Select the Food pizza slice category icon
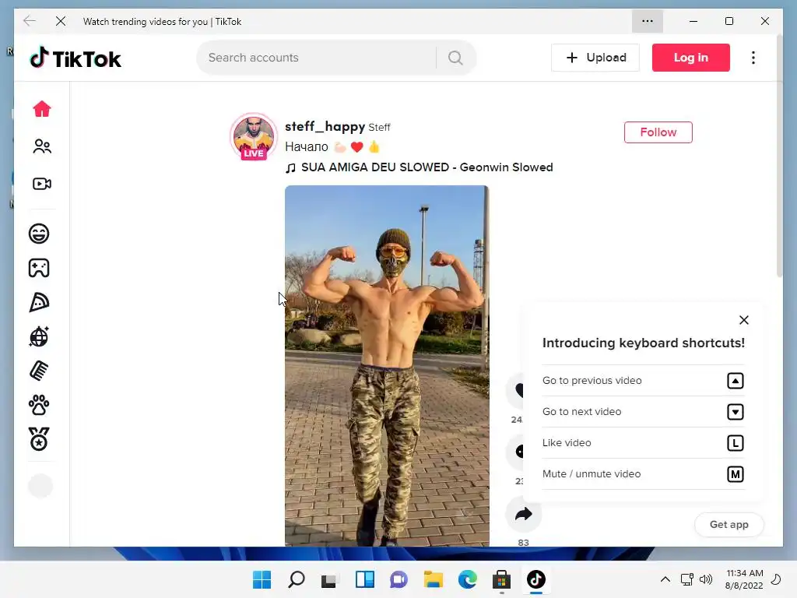Viewport: 797px width, 598px height. click(39, 303)
